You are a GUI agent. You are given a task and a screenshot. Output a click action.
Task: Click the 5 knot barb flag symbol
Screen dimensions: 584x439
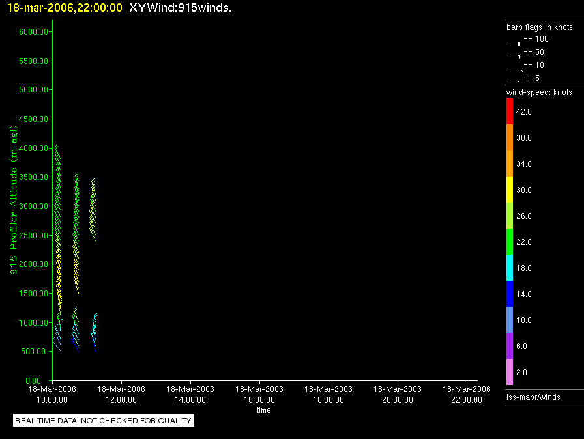click(x=514, y=81)
